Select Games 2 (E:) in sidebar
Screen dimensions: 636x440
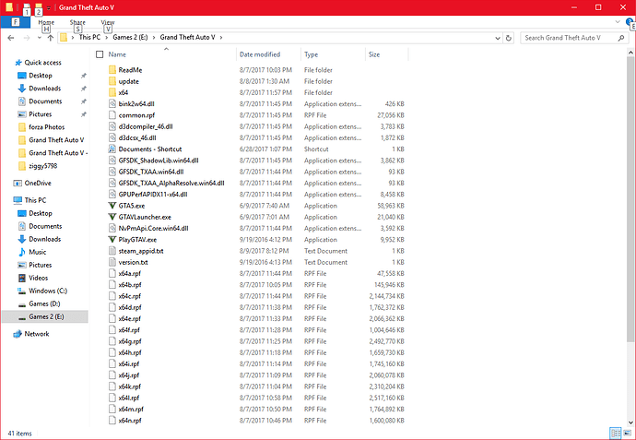pyautogui.click(x=46, y=316)
